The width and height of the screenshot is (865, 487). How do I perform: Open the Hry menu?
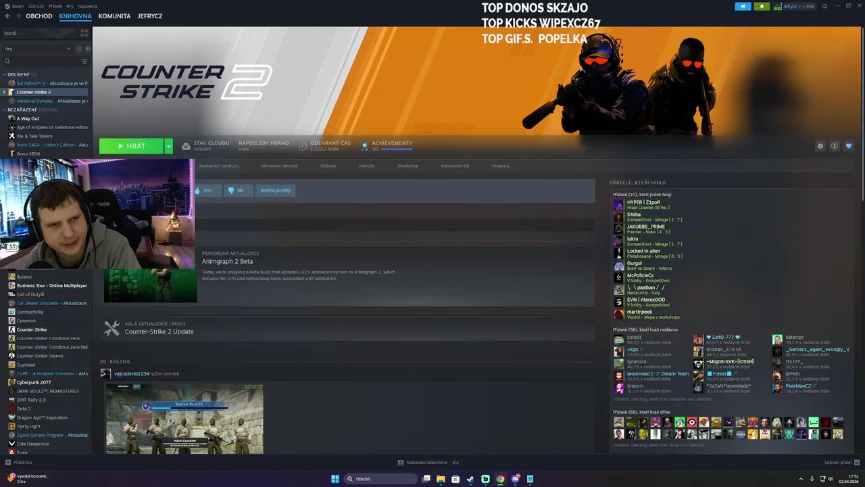pos(70,6)
